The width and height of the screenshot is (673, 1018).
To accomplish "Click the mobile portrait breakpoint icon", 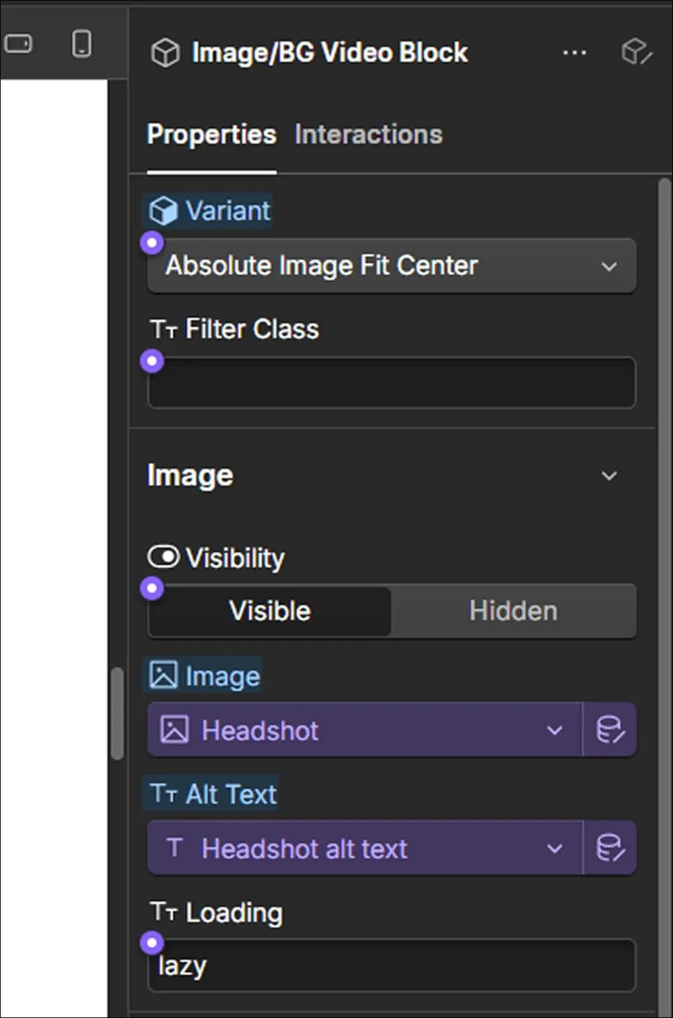I will tap(81, 44).
